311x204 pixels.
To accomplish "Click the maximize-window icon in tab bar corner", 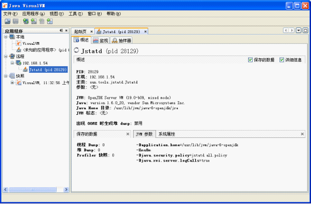I will [305, 30].
